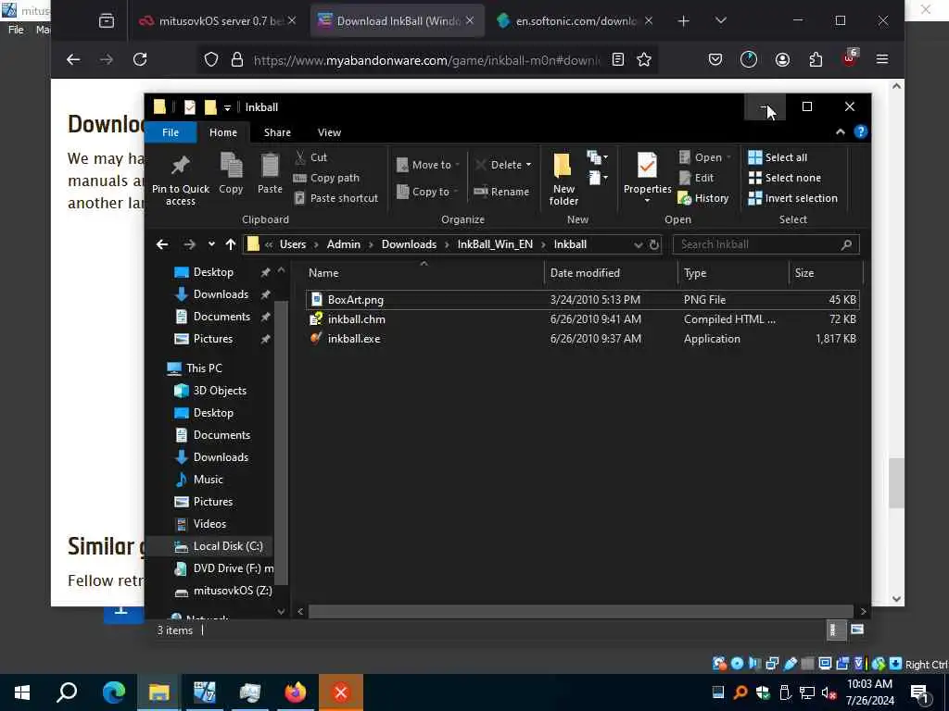Viewport: 949px width, 711px height.
Task: Open Explorer Help question mark icon
Action: click(861, 131)
